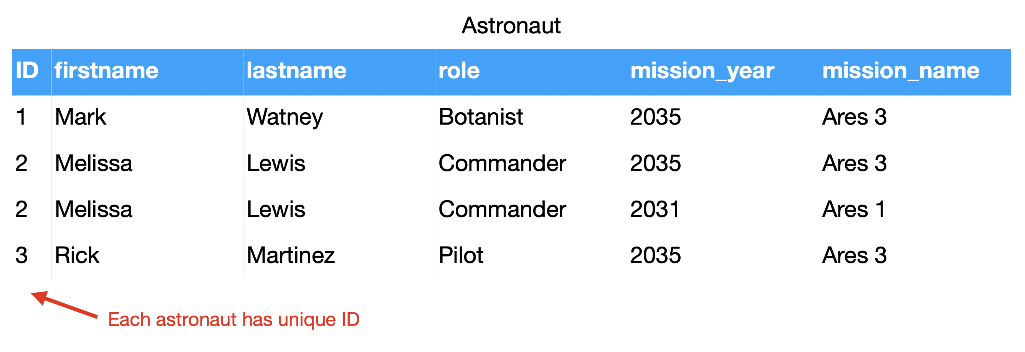Select ID cell "1" in Mark's row

click(x=21, y=117)
